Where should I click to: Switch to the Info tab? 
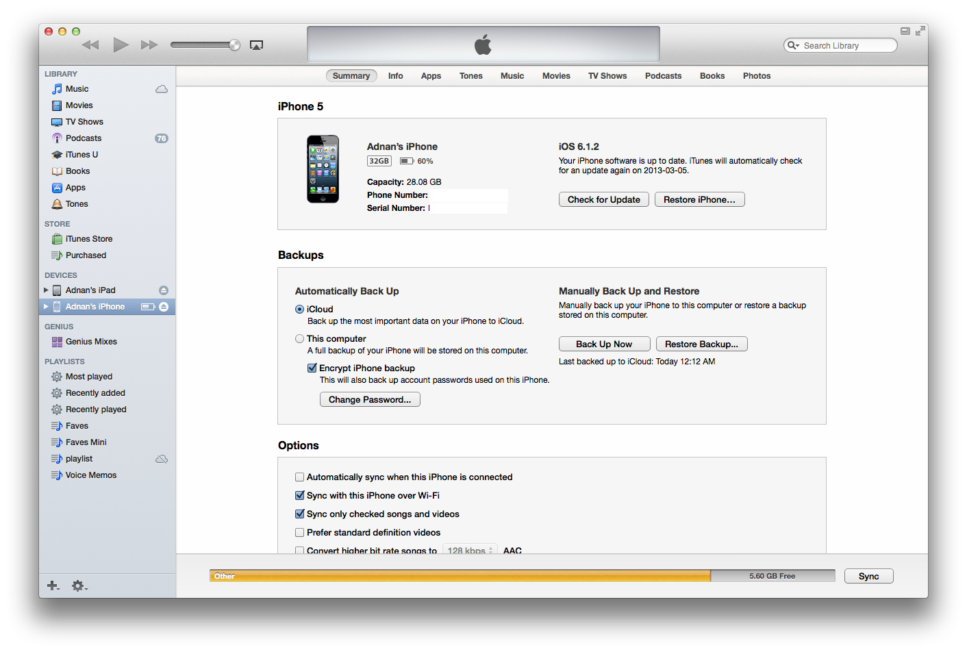click(x=396, y=76)
